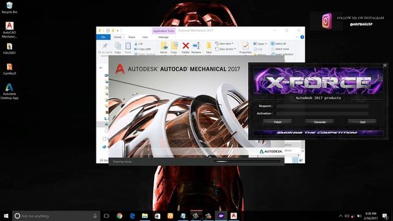
Task: Expand the Open dropdown in Explorer ribbon
Action: pos(260,44)
